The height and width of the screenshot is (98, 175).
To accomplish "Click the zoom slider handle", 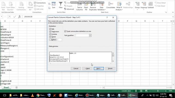I will [x=158, y=91].
